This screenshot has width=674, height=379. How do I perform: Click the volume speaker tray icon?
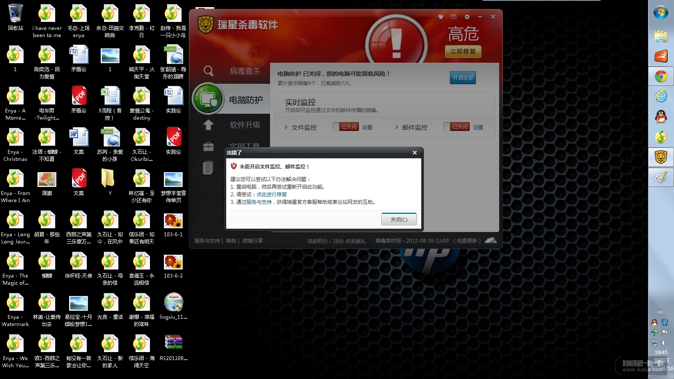tap(665, 343)
